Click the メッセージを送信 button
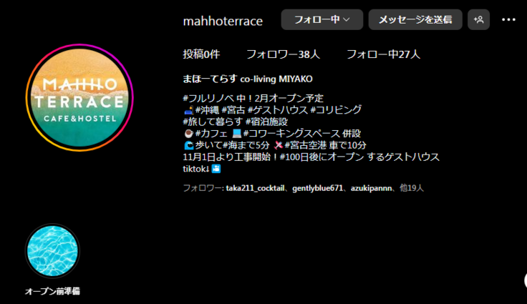This screenshot has height=304, width=527. point(415,20)
